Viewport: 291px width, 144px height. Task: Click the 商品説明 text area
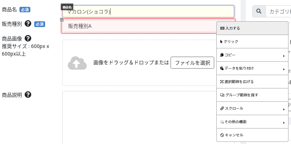(x=139, y=117)
